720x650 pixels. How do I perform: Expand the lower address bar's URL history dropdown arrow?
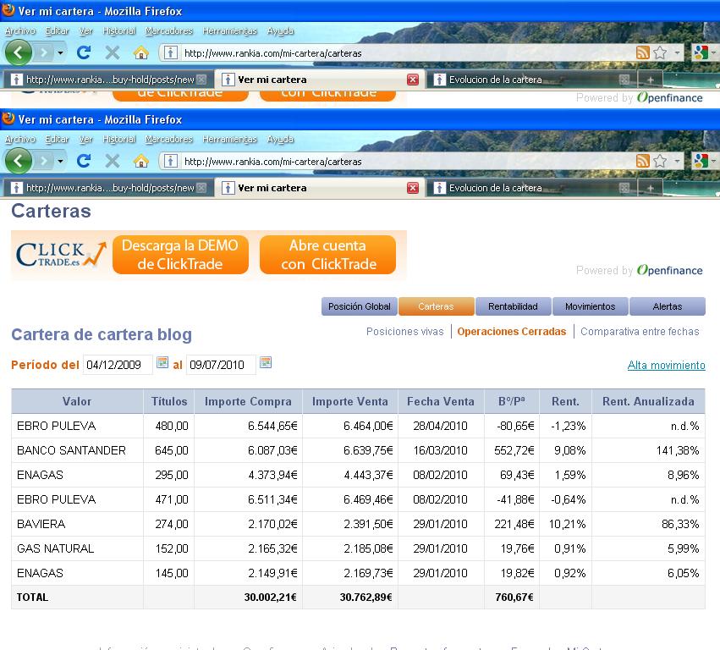(x=676, y=161)
